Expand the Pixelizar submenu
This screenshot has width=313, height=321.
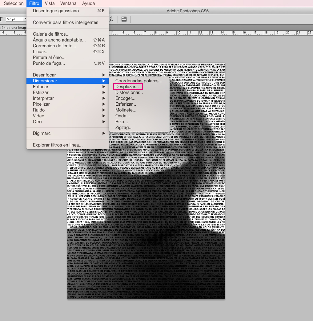click(x=68, y=104)
